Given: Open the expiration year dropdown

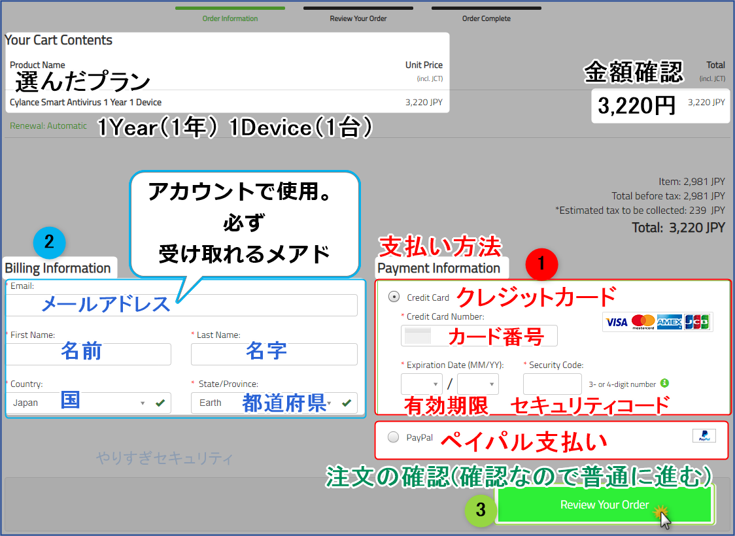Looking at the screenshot, I should [x=478, y=384].
